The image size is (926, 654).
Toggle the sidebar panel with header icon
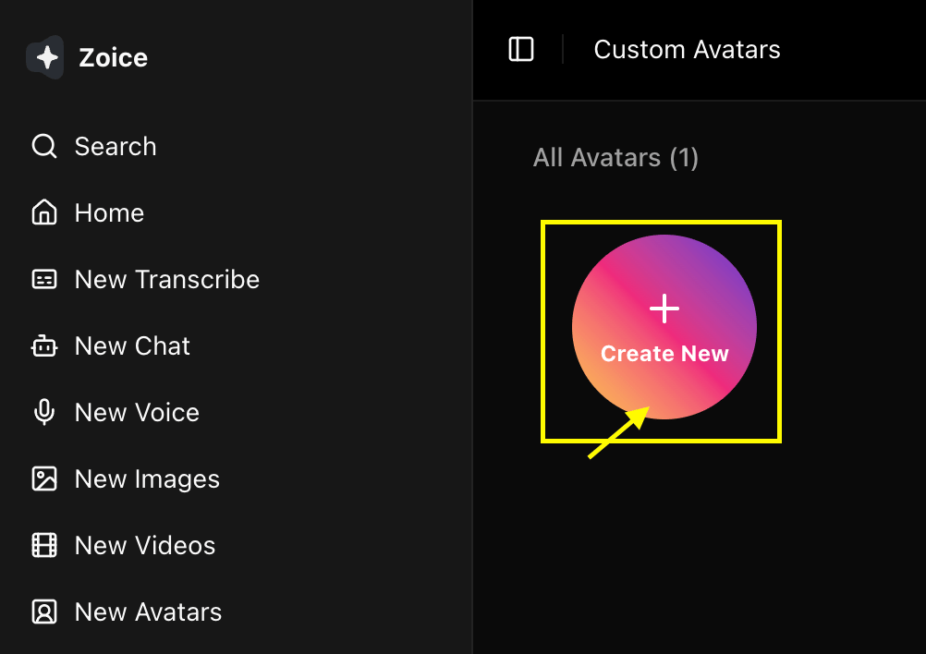[x=521, y=50]
